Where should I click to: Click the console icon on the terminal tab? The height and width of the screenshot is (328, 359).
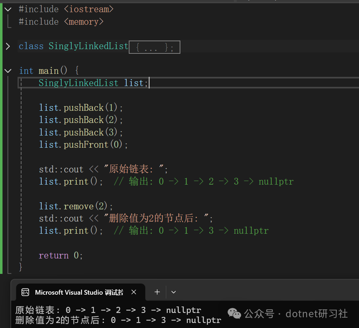[x=25, y=292]
